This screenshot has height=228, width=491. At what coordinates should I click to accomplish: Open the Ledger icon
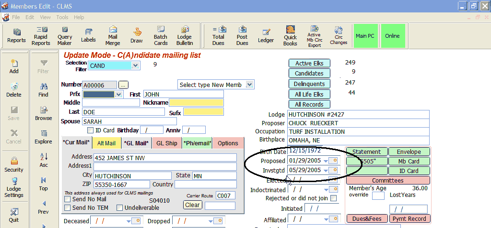coord(266,35)
